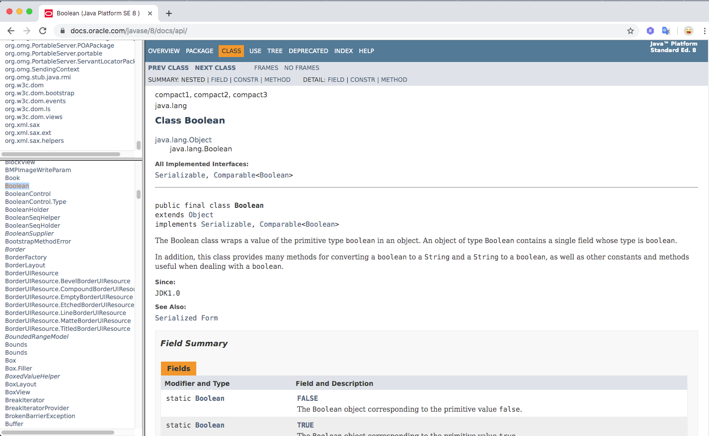Open BreakIterator in the class list

(25, 400)
